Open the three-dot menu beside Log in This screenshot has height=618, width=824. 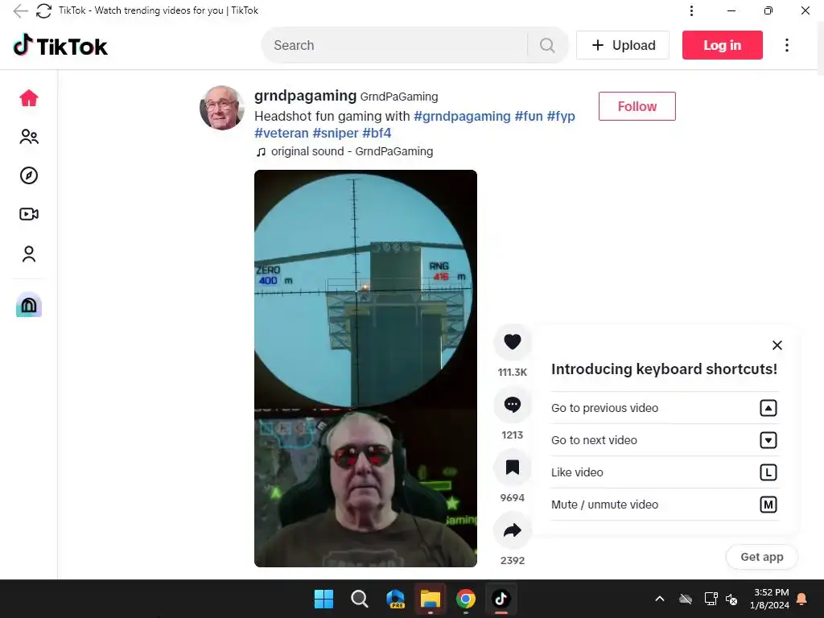pos(787,45)
